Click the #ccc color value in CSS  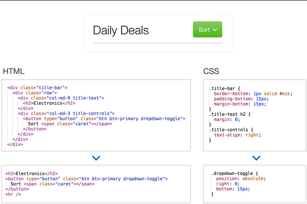[x=286, y=94]
